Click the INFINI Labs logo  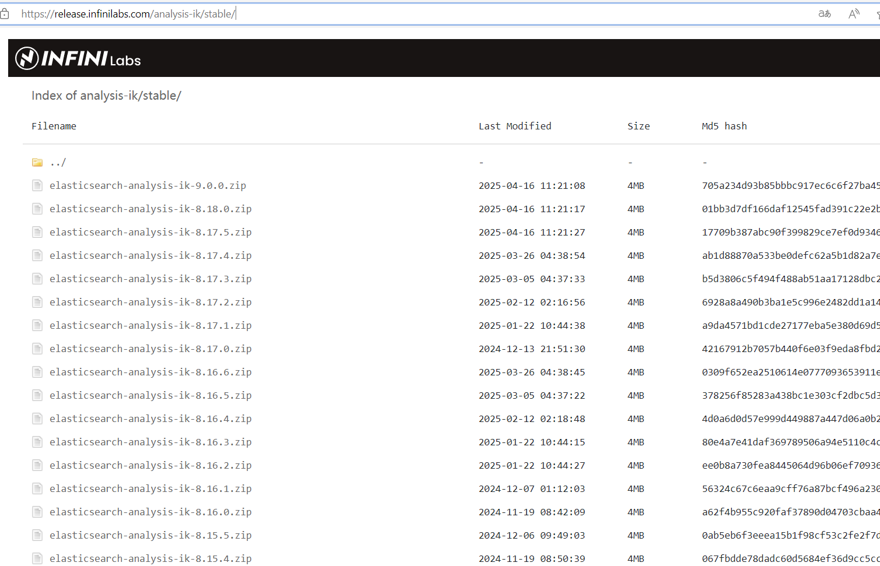coord(78,58)
